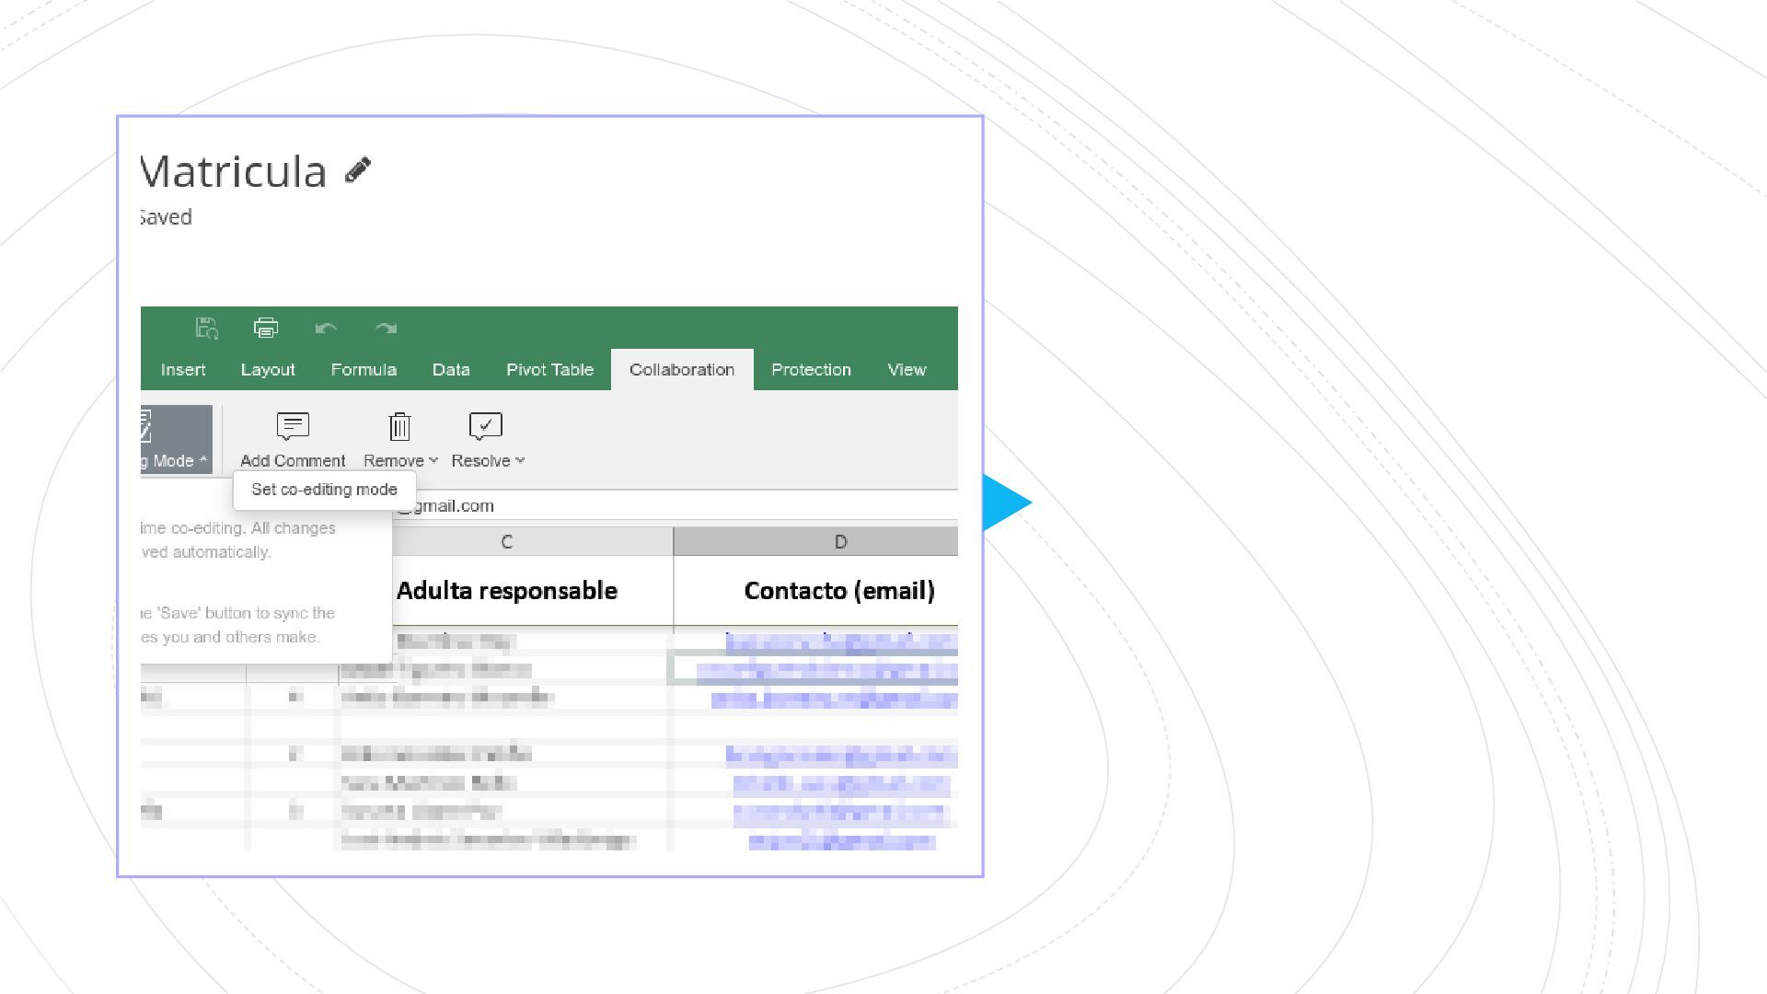Click the Redo arrow
1767x994 pixels.
pyautogui.click(x=386, y=328)
